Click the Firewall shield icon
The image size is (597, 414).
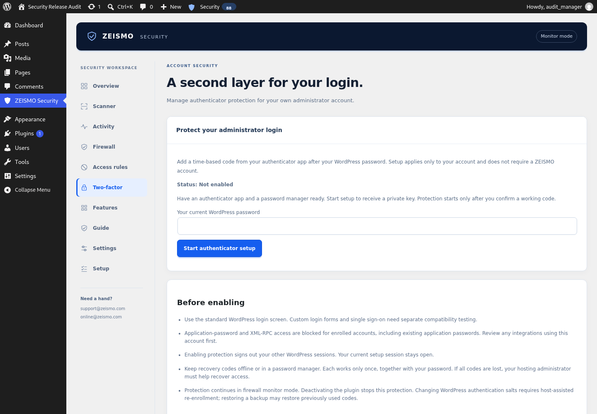pos(84,147)
